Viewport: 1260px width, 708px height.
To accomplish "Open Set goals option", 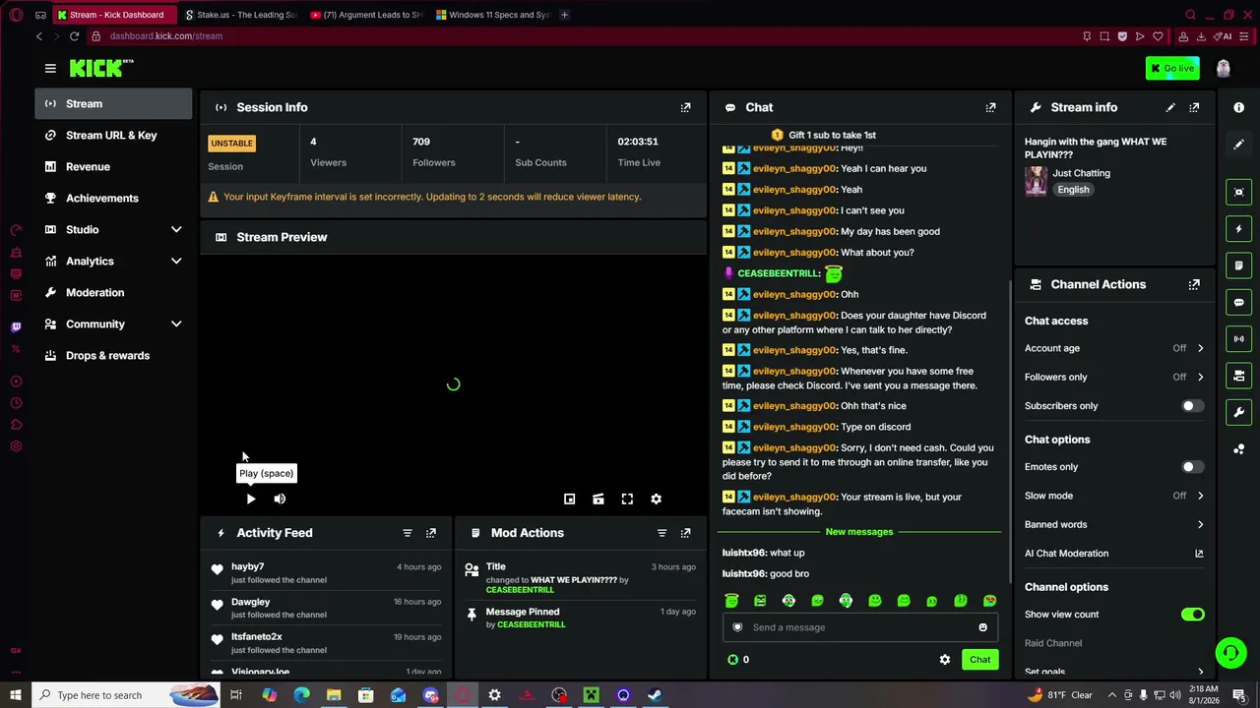I will [1114, 672].
